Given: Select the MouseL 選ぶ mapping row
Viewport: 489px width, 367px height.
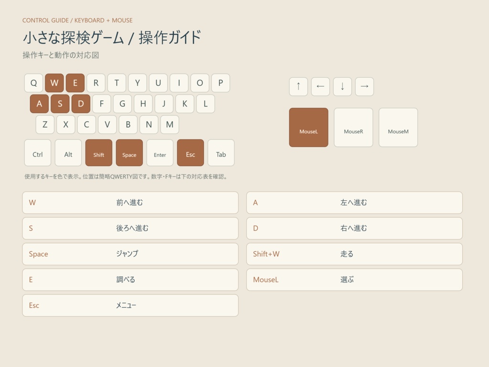Looking at the screenshot, I should (x=355, y=280).
